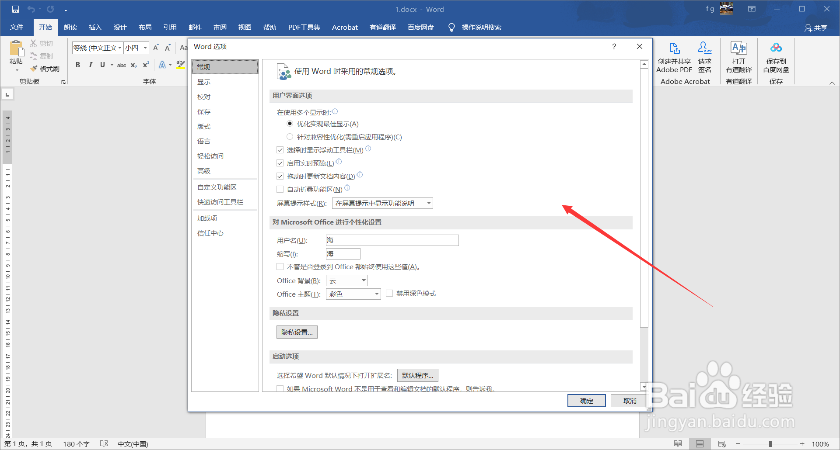Adjust the zoom slider in status bar

[769, 443]
